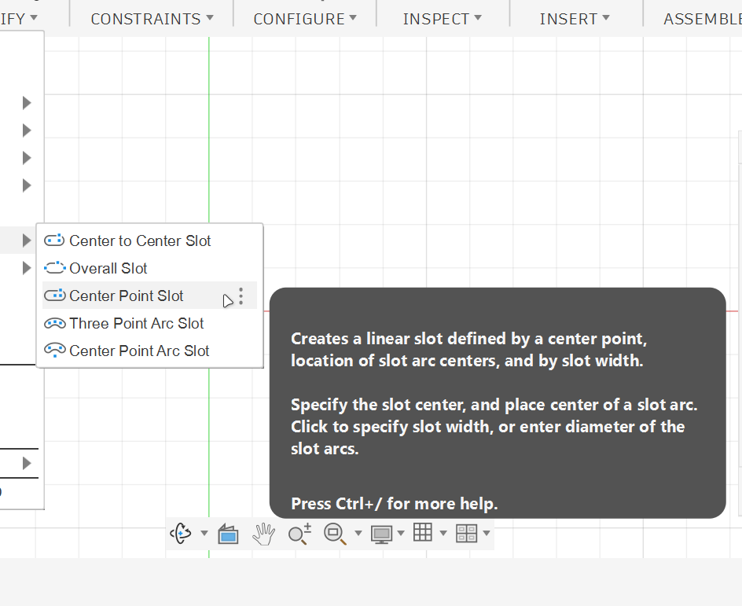Image resolution: width=742 pixels, height=606 pixels.
Task: Open the Viewports layout icon
Action: tap(466, 533)
